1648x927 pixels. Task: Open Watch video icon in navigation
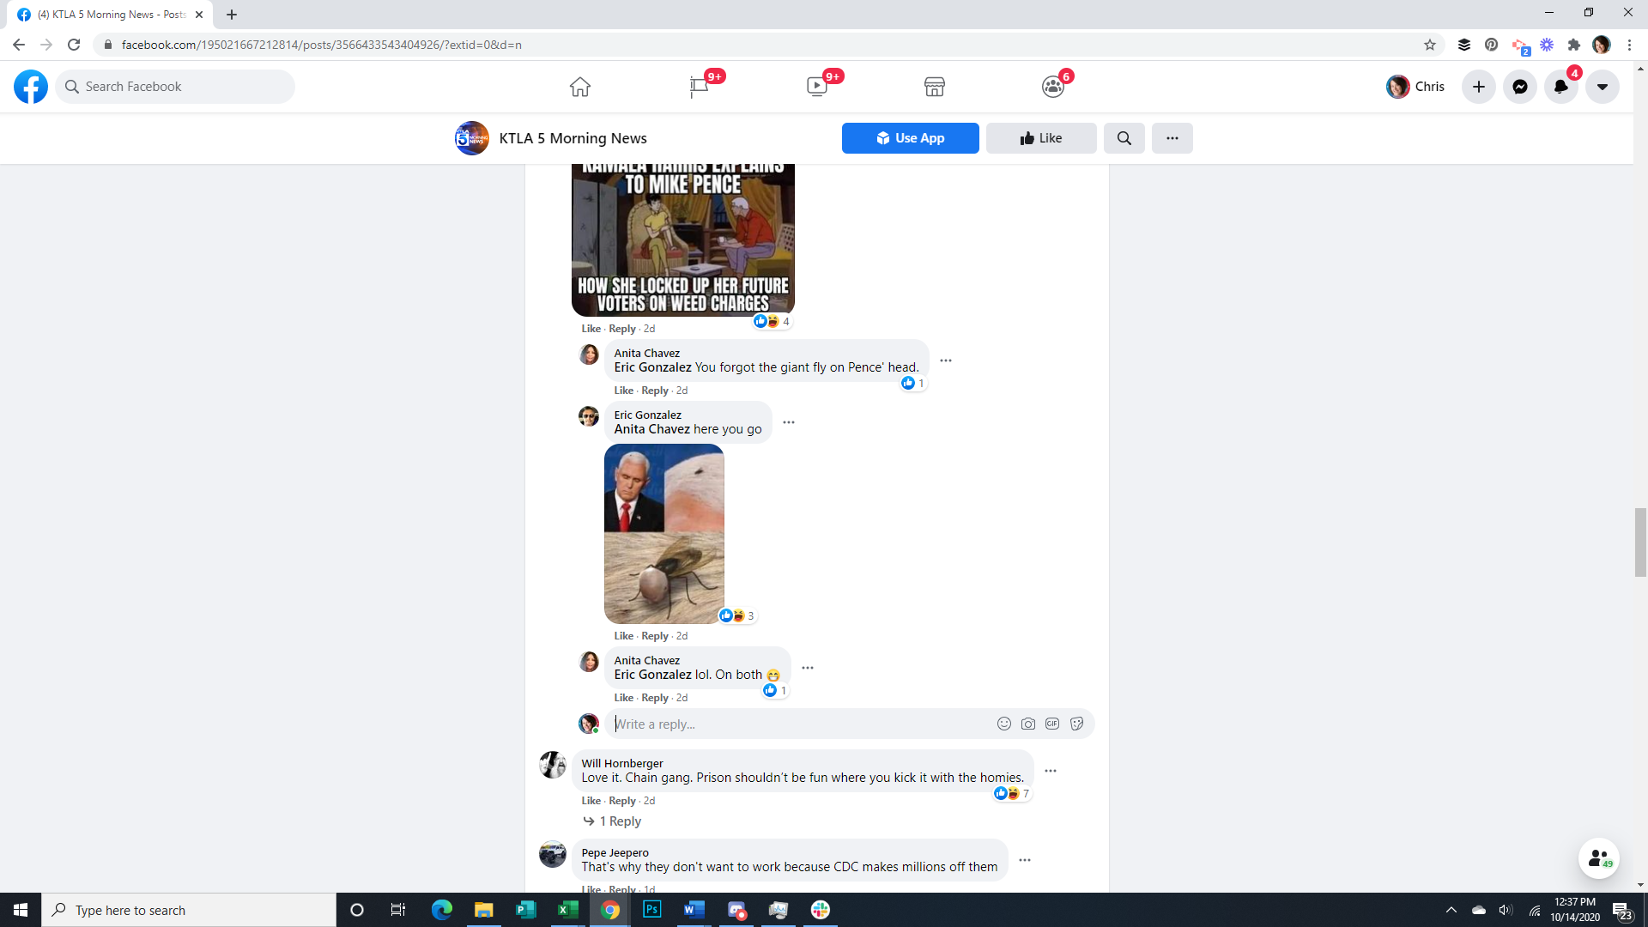(x=816, y=87)
